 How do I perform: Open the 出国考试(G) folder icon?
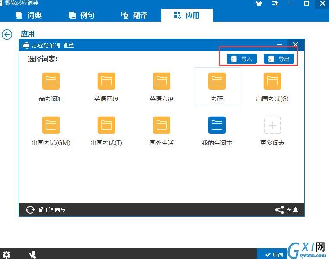(x=272, y=81)
